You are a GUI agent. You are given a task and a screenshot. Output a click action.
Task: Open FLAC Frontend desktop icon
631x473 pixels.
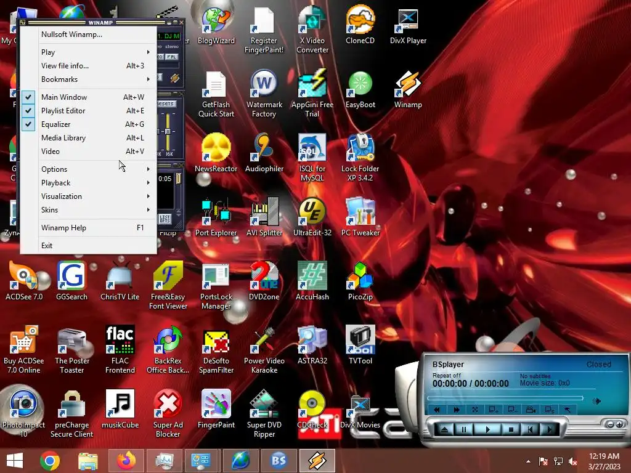point(120,350)
